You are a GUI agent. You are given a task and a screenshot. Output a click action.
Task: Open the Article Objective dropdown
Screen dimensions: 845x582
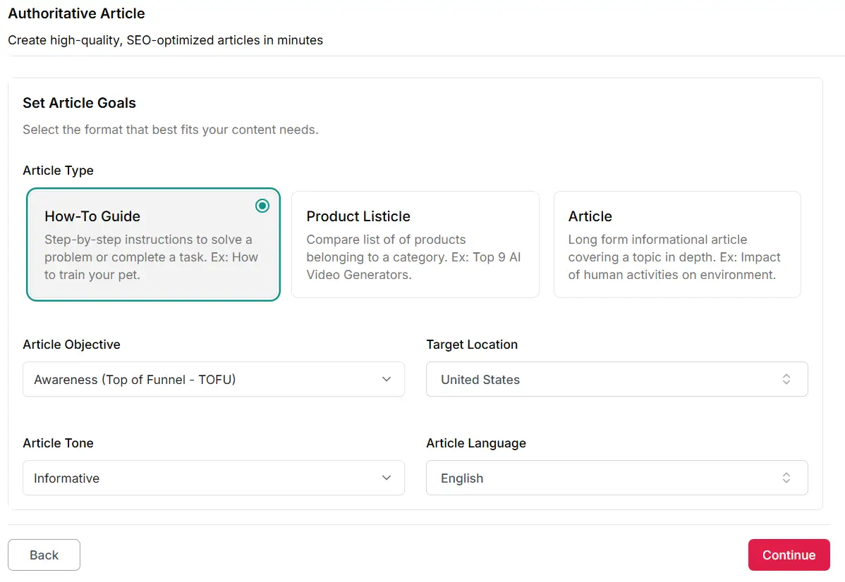(213, 380)
